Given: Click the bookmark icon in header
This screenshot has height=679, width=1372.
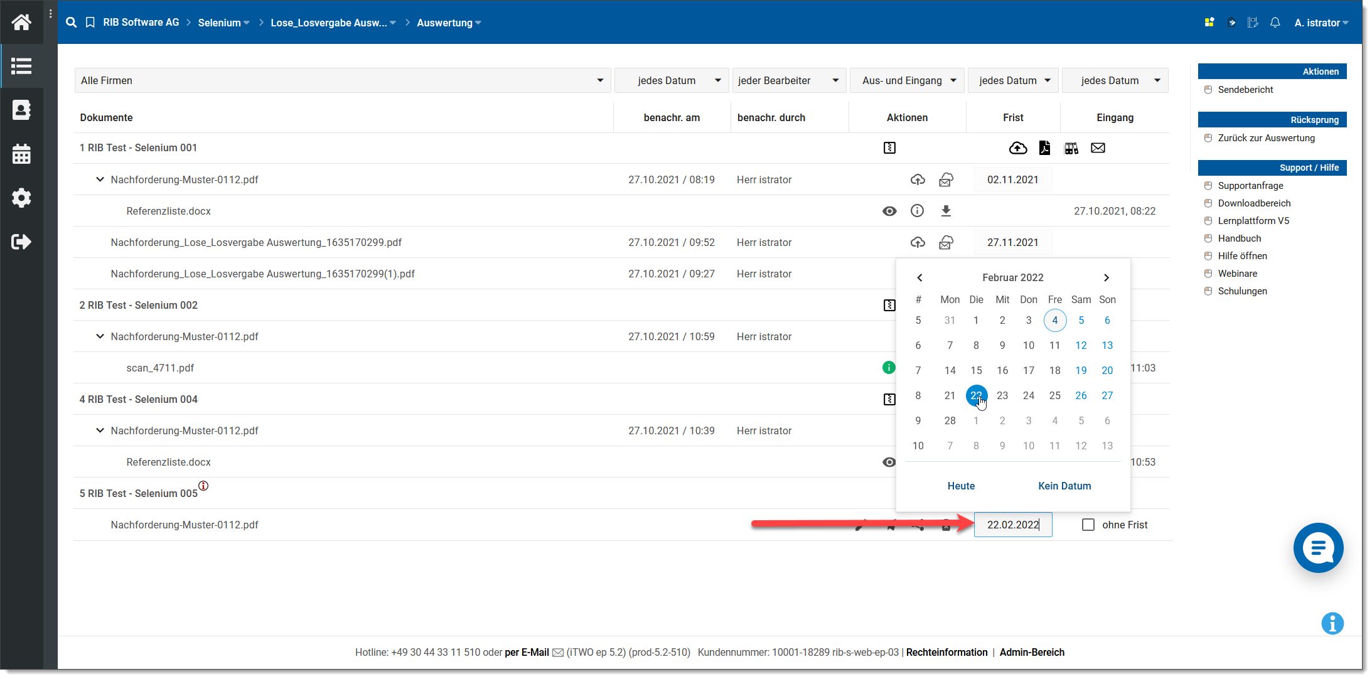Looking at the screenshot, I should click(90, 23).
